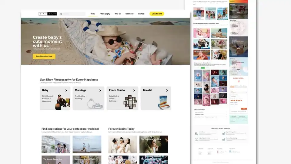Open the Romance in Beach thumbnail
The height and width of the screenshot is (164, 291).
[x=87, y=145]
